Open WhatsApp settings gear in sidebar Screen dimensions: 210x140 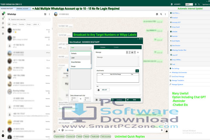pyautogui.click(x=3, y=131)
